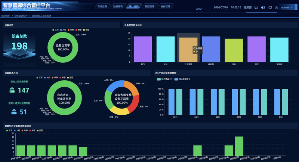The height and width of the screenshot is (162, 299).
Task: Open settings gear icon in header
Action: tap(276, 7)
